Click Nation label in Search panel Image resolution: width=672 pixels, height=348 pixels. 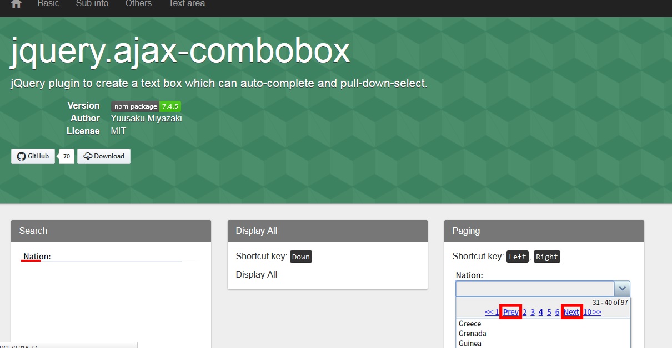coord(37,257)
